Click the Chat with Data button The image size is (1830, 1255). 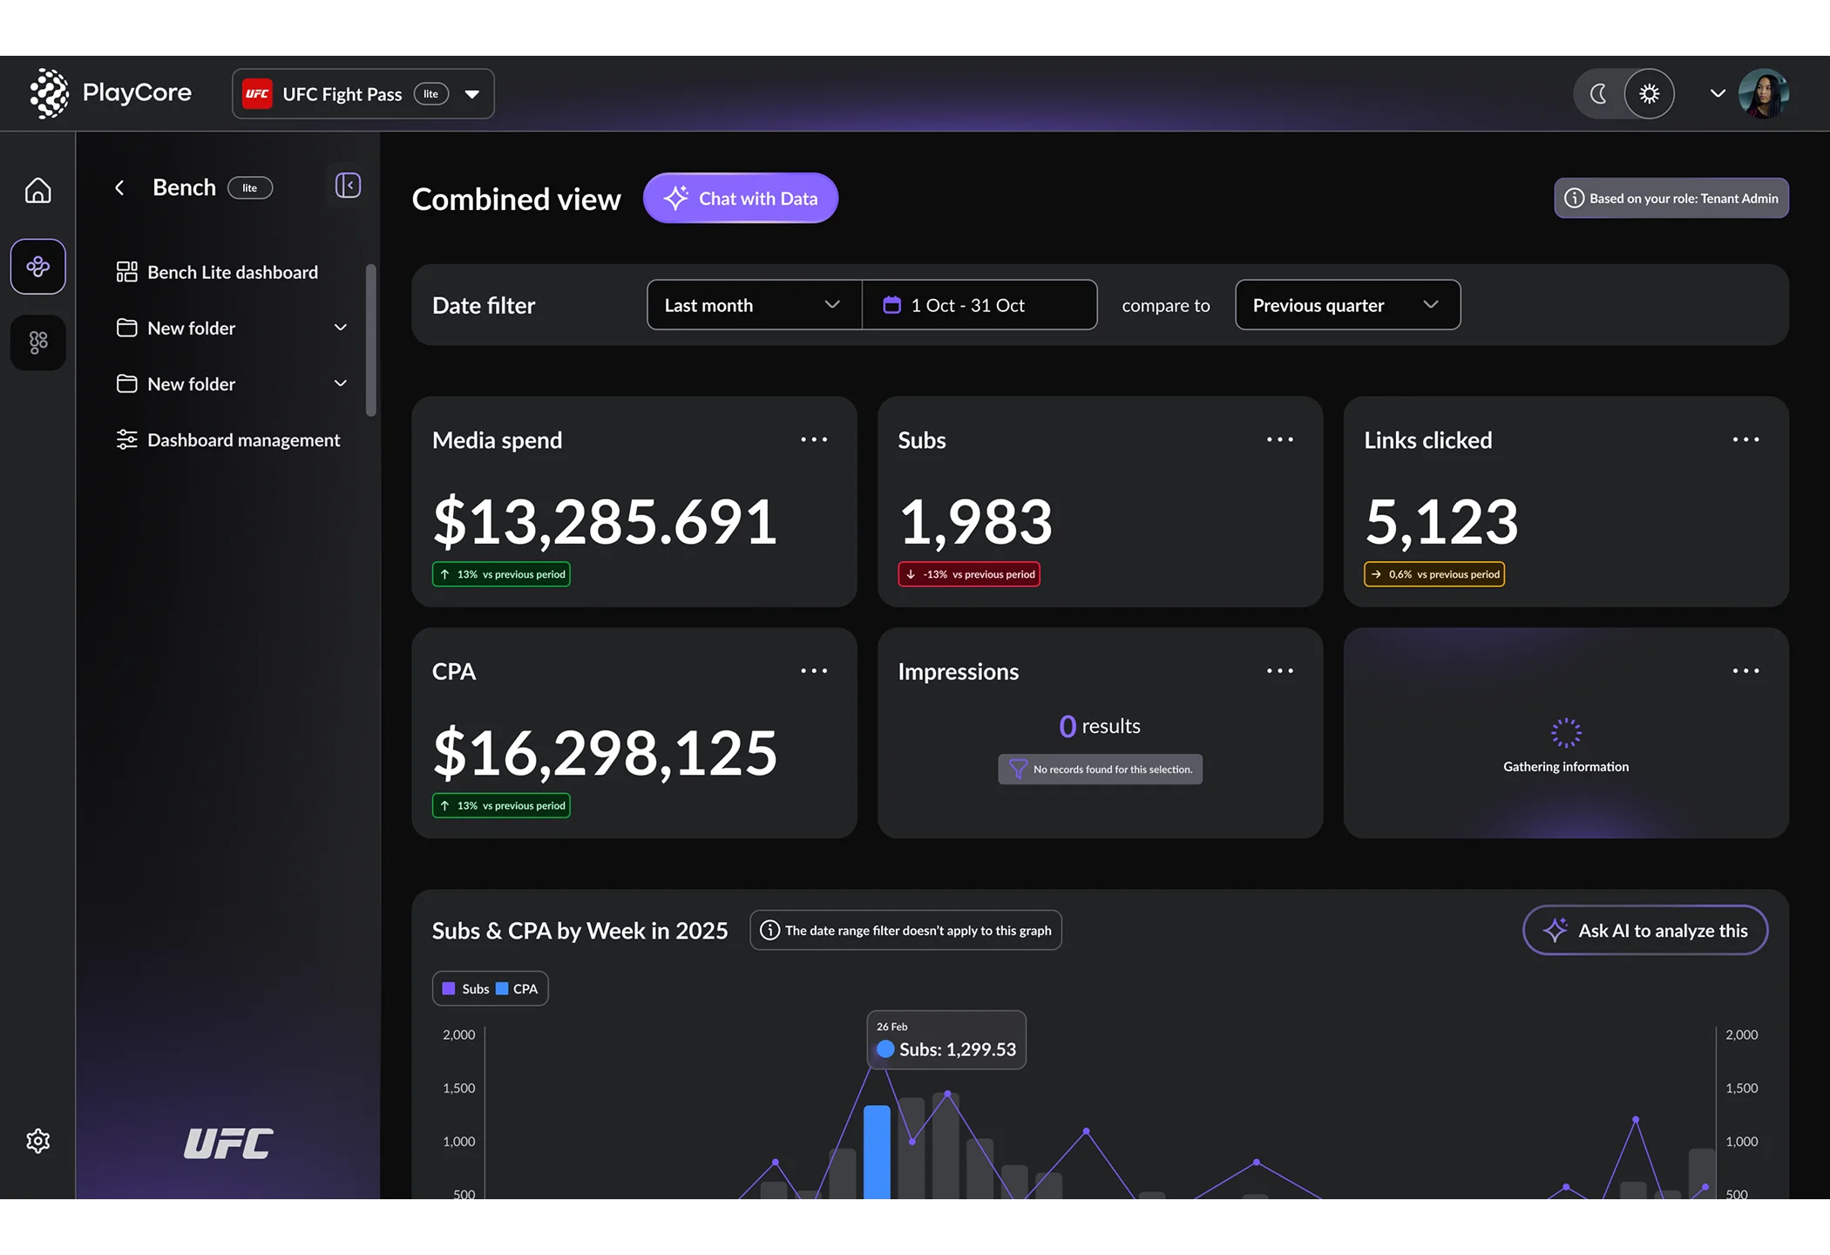click(x=741, y=199)
